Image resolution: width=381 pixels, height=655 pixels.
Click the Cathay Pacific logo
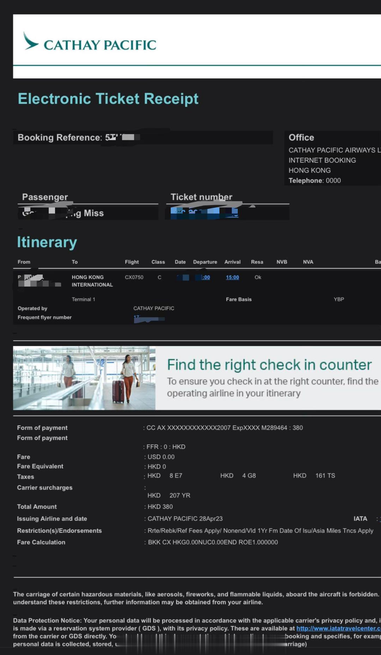(90, 42)
